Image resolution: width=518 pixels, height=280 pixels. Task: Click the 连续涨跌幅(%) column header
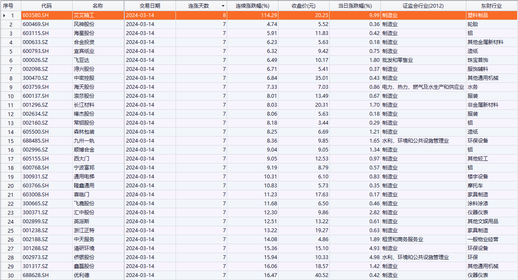pos(252,6)
